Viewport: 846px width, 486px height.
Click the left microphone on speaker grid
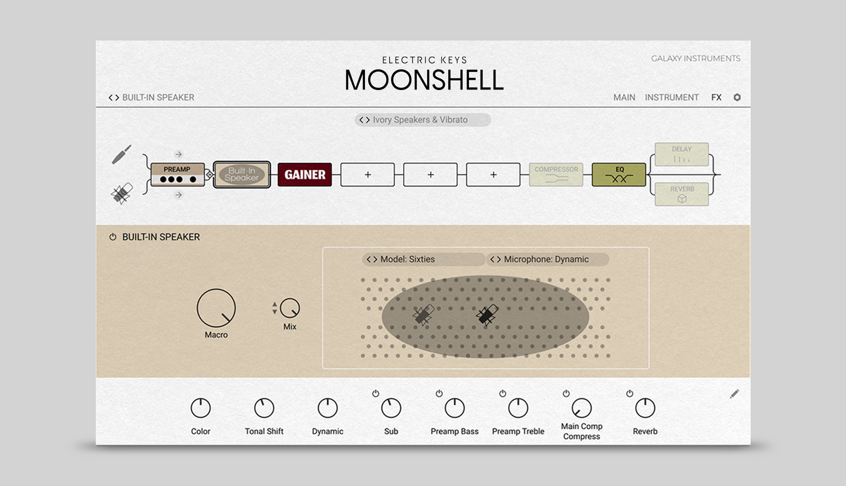(424, 315)
